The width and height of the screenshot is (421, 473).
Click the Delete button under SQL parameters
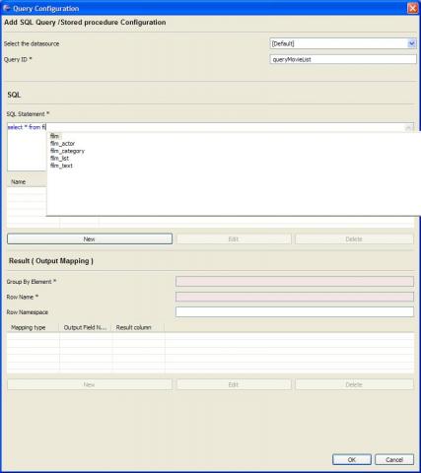point(354,238)
